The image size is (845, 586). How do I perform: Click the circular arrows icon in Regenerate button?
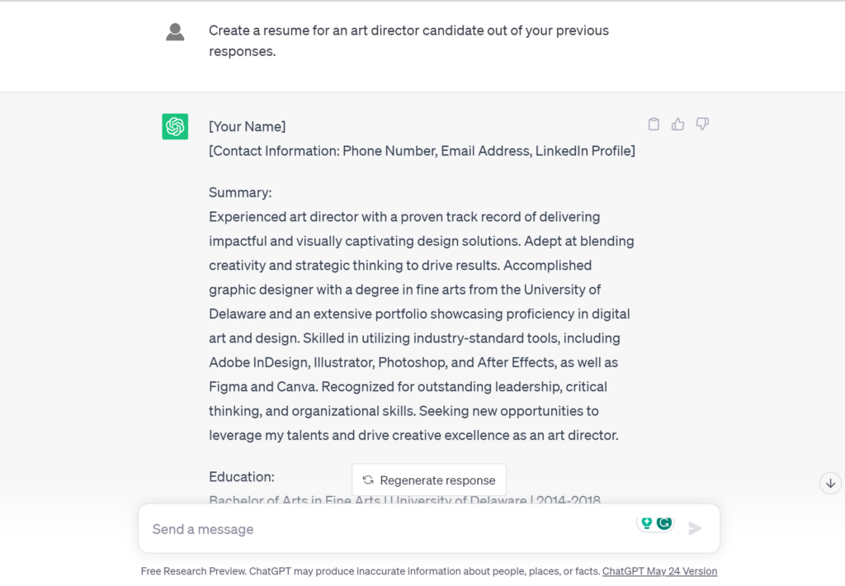click(368, 480)
